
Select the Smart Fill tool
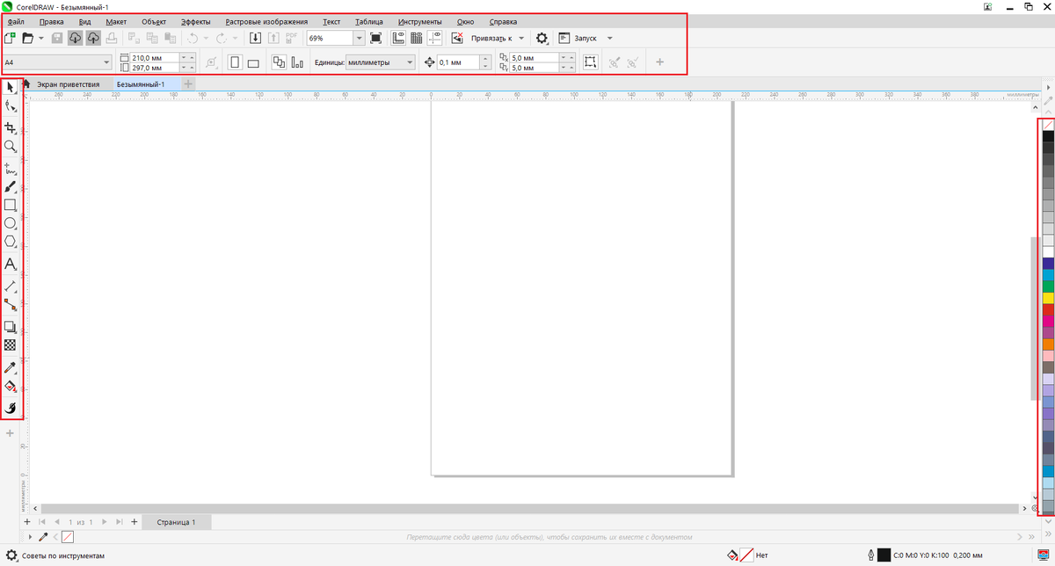tap(11, 408)
